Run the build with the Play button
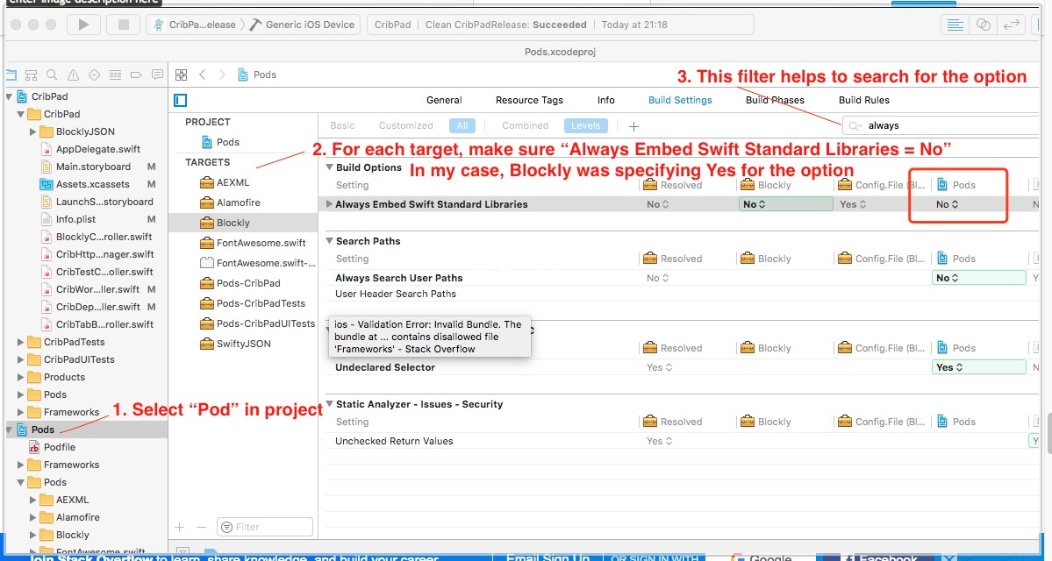1052x561 pixels. tap(84, 25)
